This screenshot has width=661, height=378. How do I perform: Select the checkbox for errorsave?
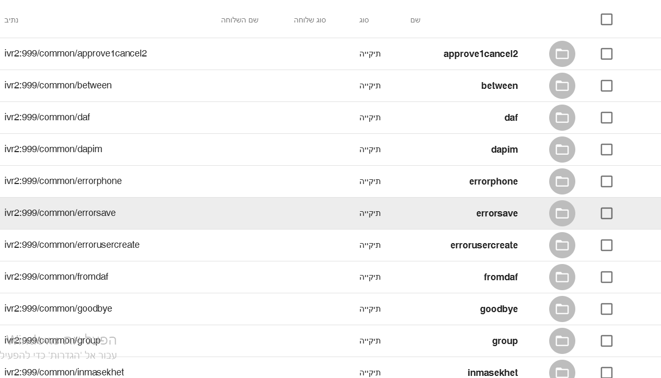point(606,213)
